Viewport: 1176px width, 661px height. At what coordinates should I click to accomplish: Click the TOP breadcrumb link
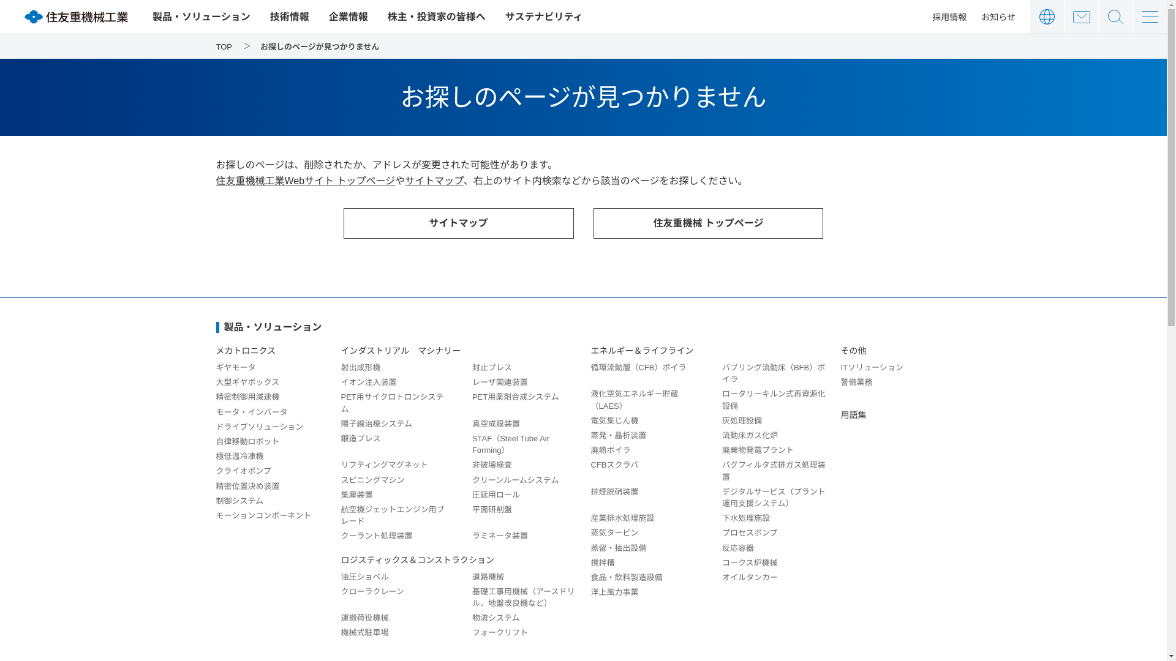click(x=224, y=47)
